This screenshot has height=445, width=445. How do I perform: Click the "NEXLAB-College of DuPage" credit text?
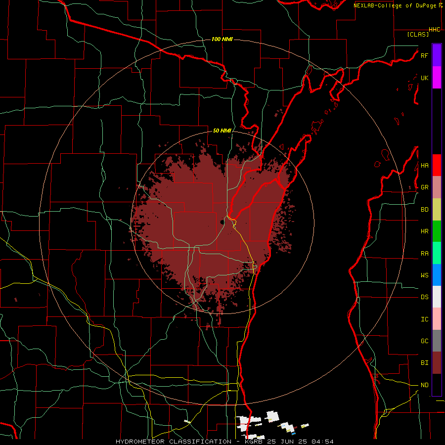point(395,5)
